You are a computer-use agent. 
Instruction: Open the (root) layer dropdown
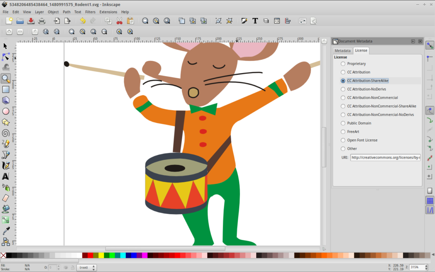(x=86, y=267)
